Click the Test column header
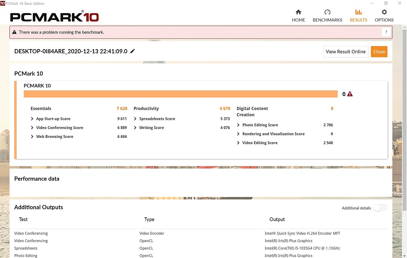Viewport: 407px width, 258px height. [x=23, y=219]
